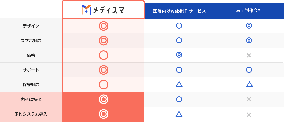Viewport: 284px width, 122px height.
Task: Click blue triangle for 予約システム導入 row
Action: point(179,114)
